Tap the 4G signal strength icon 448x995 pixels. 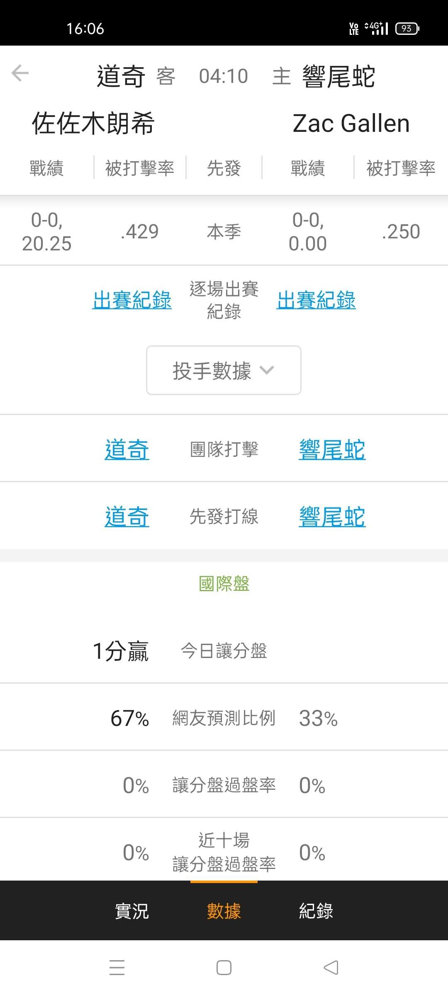pyautogui.click(x=377, y=28)
